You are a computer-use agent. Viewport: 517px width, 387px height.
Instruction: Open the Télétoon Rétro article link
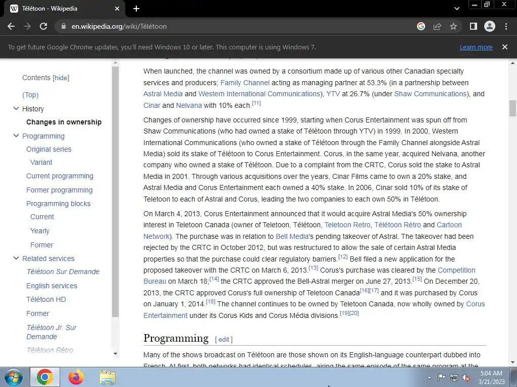click(x=397, y=225)
